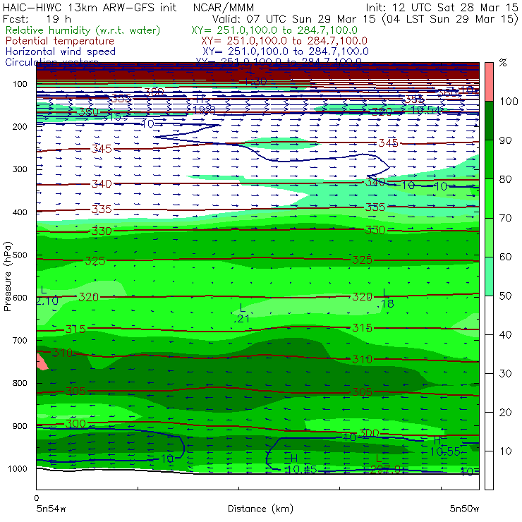Click the "60" colorbar scale label
Viewport: 522px width, 522px height.
pos(505,257)
